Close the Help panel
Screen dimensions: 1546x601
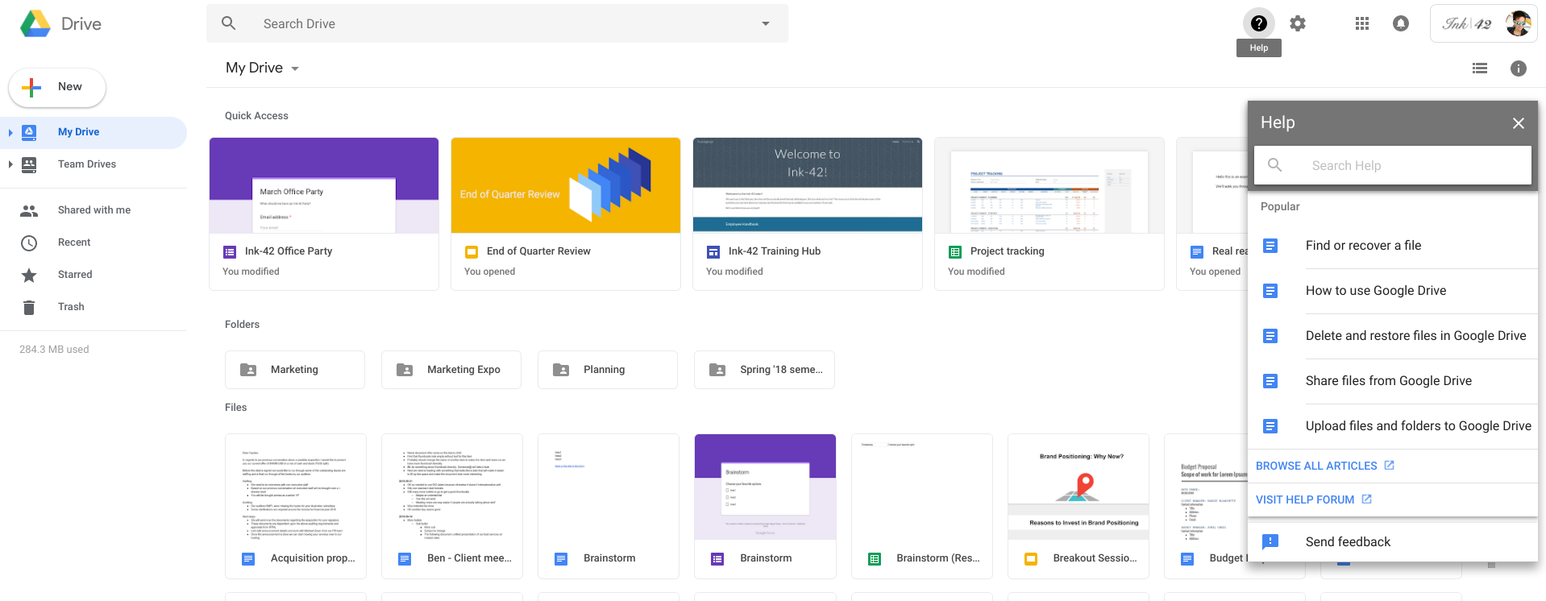(1518, 123)
